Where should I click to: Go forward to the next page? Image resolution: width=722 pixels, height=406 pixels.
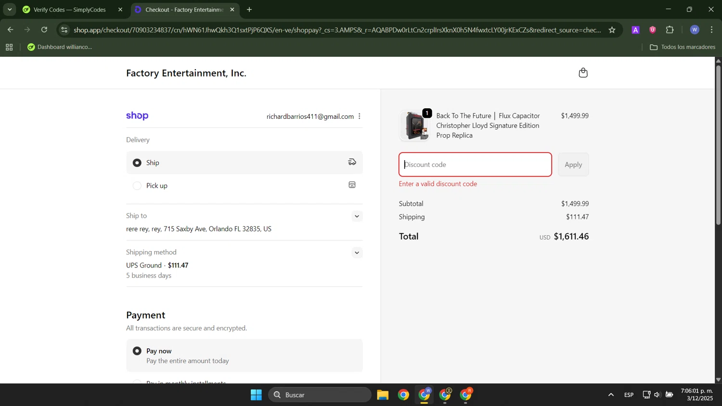point(27,30)
